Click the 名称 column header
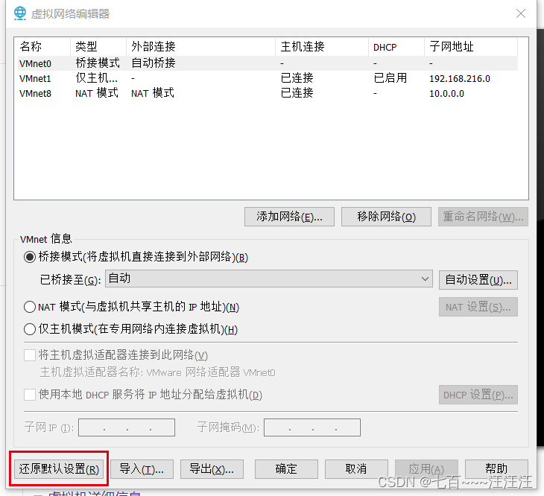The width and height of the screenshot is (544, 496). [42, 46]
